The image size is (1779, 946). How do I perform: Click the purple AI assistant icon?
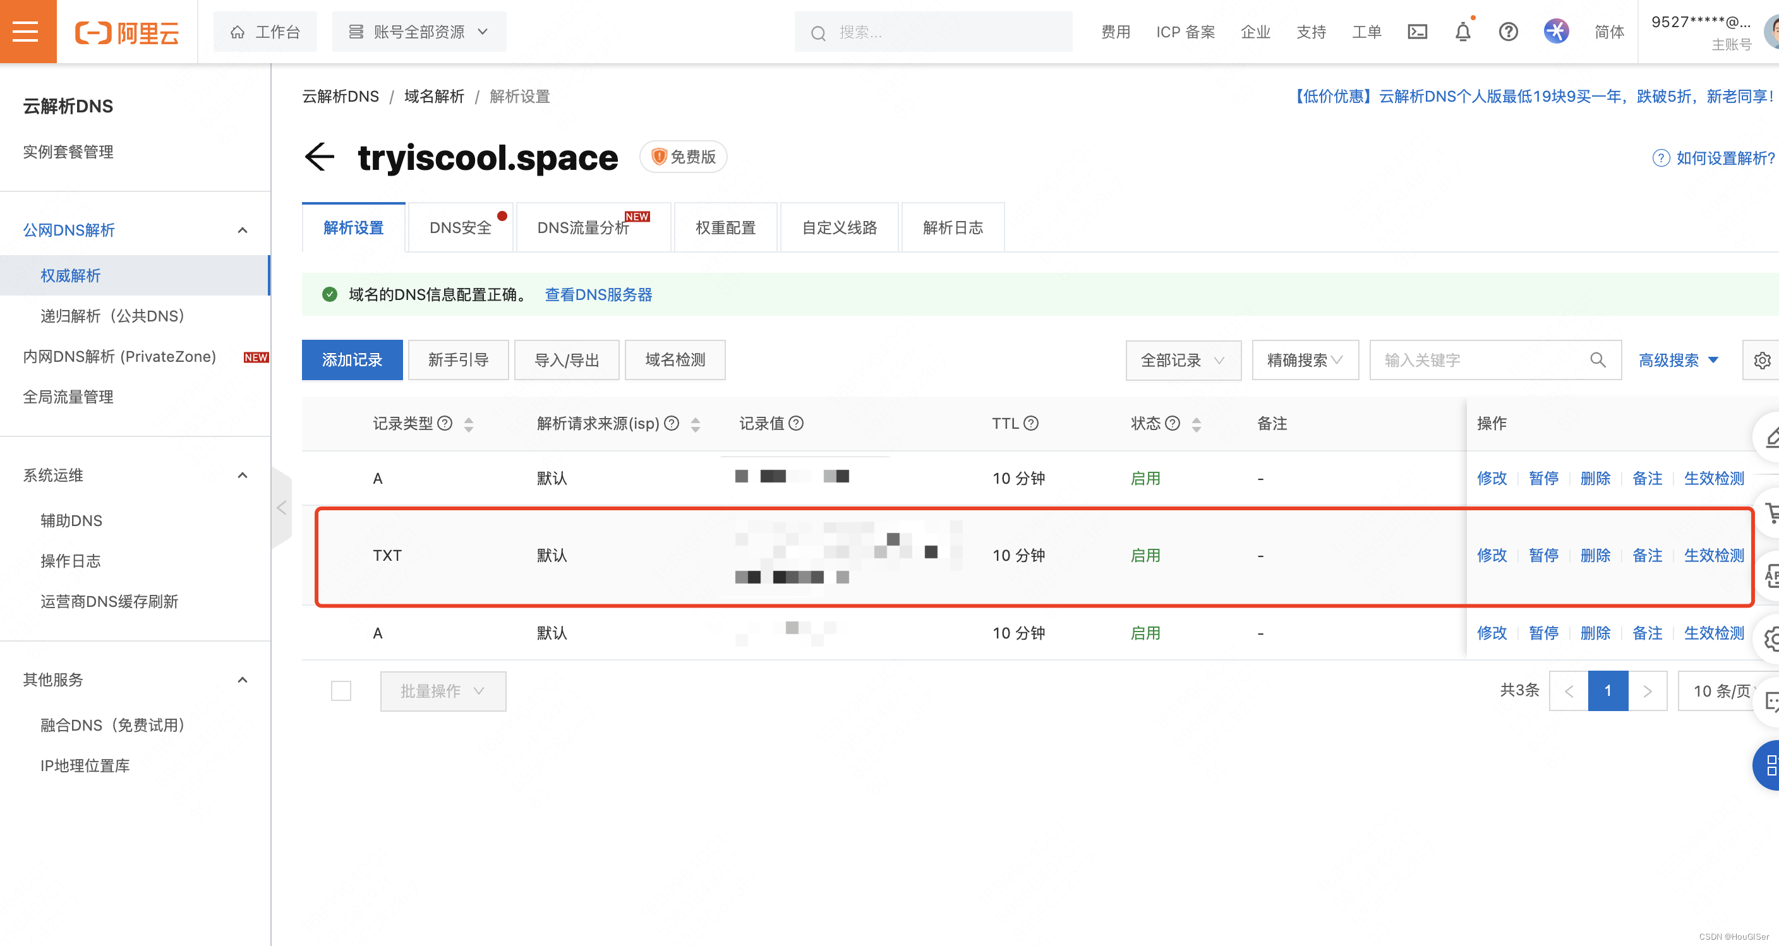click(1555, 32)
